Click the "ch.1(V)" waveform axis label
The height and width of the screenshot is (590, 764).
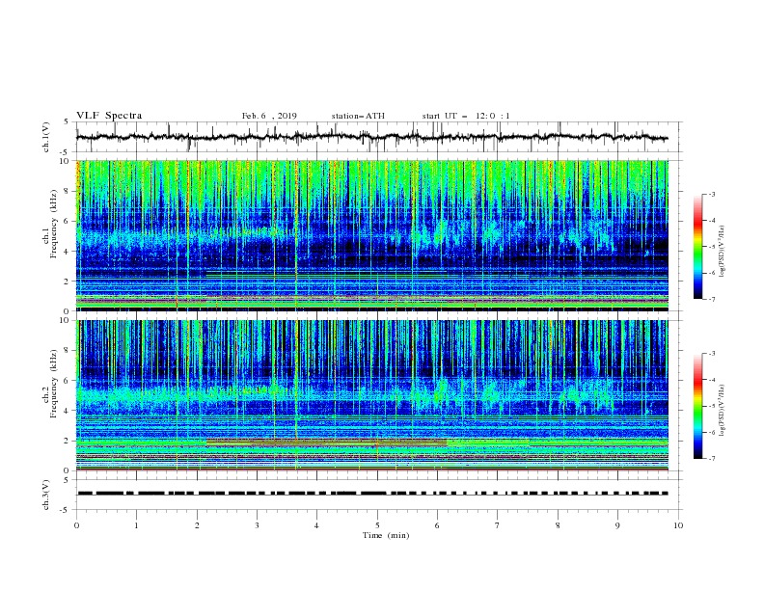tap(46, 137)
